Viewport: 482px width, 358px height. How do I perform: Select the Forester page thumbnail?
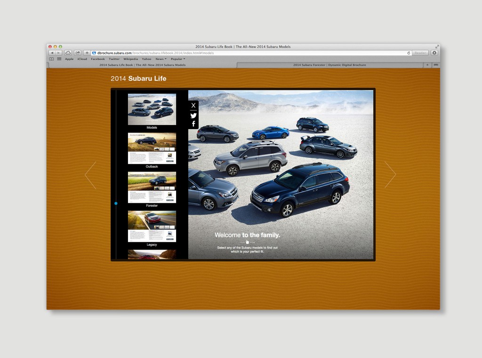pos(152,187)
